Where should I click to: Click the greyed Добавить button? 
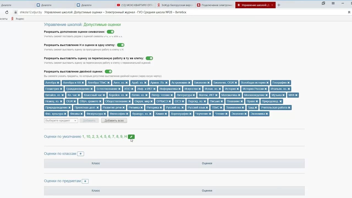pos(89,120)
